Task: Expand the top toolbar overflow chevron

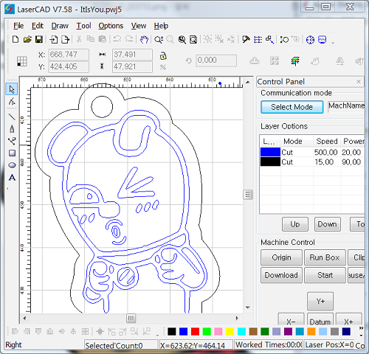Action: click(333, 43)
